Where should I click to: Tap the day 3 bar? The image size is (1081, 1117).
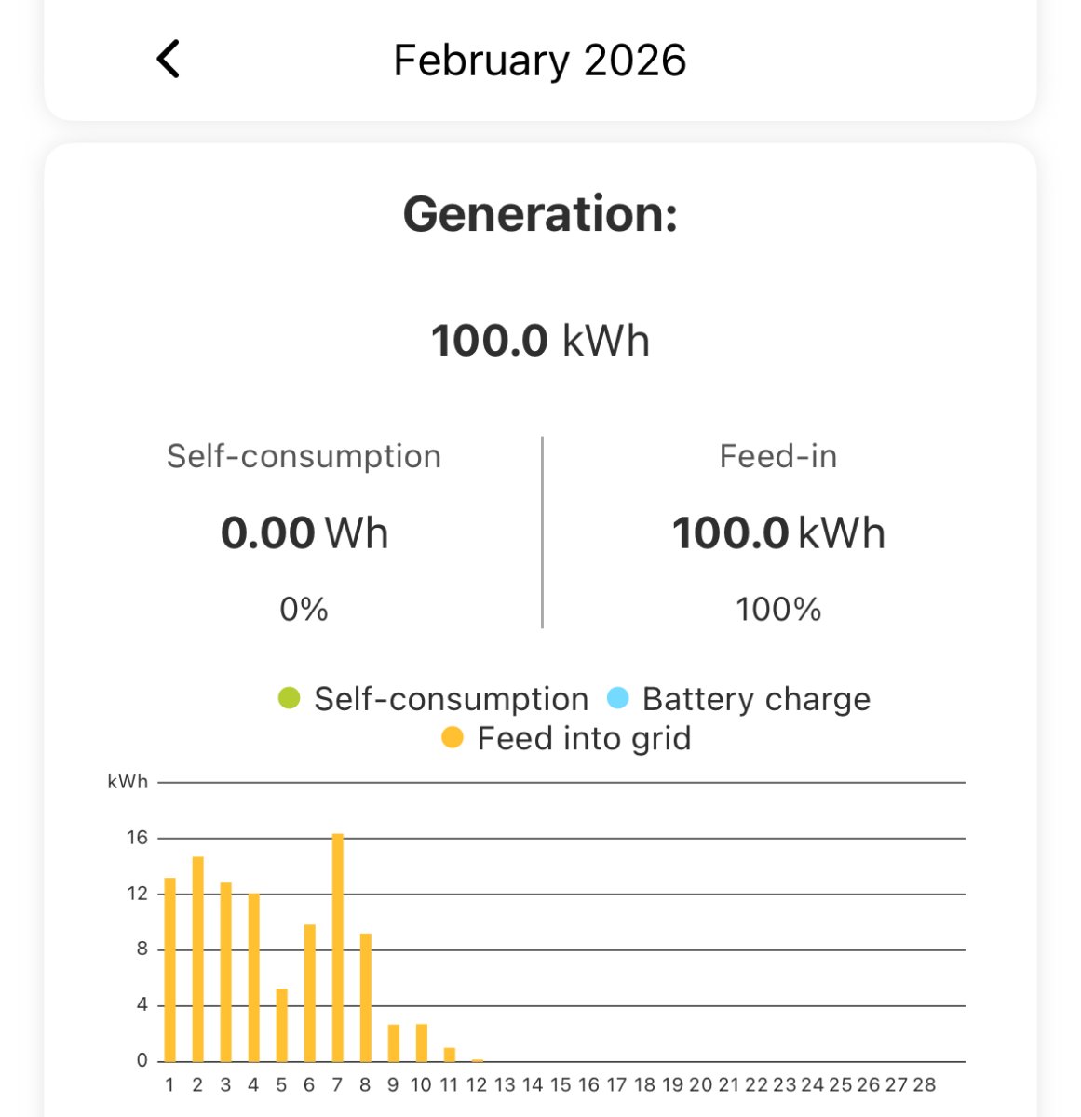pos(226,972)
